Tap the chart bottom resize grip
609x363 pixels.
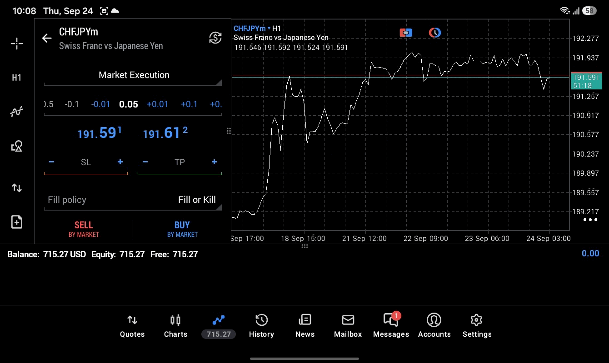click(304, 246)
